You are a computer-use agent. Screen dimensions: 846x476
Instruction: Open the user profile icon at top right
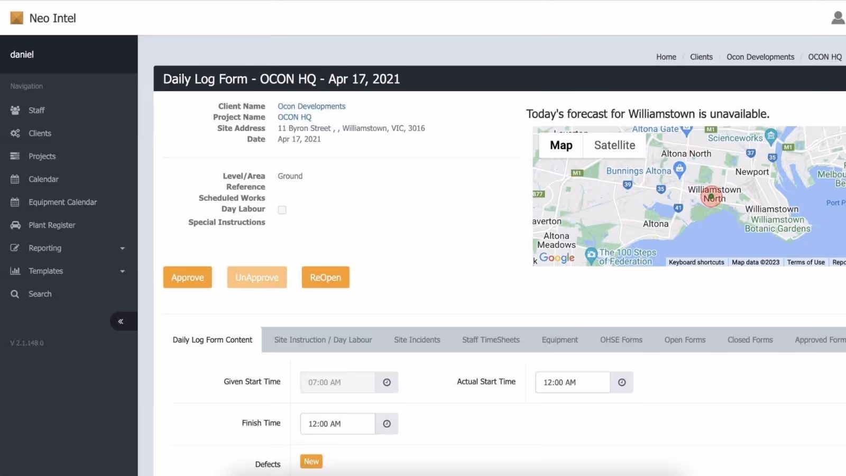838,17
